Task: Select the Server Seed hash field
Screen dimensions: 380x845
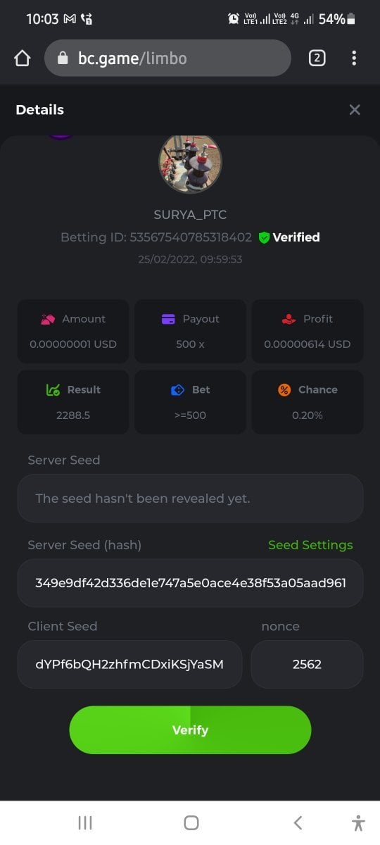Action: click(x=190, y=583)
